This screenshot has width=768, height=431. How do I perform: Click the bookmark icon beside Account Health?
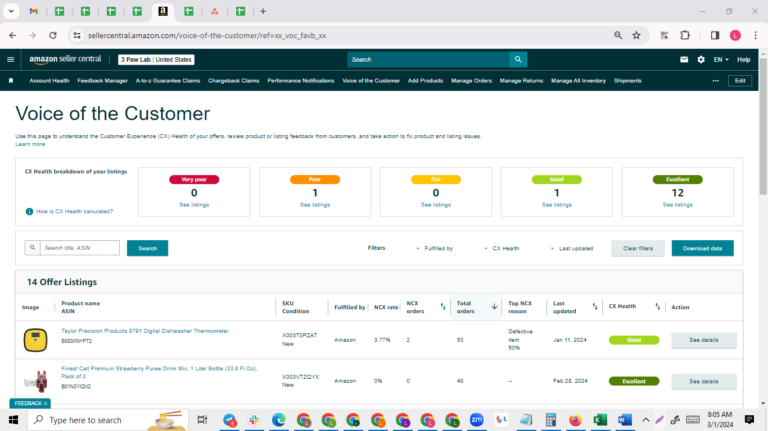11,81
